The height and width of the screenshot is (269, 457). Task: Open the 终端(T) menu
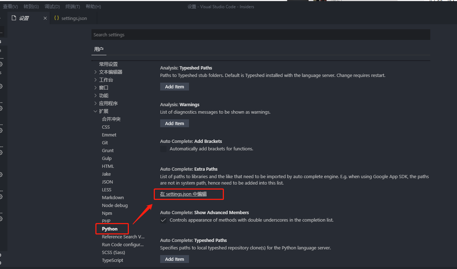[73, 7]
